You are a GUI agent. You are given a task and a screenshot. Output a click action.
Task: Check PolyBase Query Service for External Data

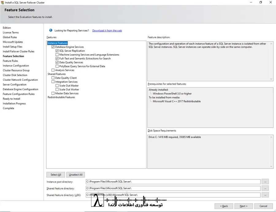tap(57, 66)
